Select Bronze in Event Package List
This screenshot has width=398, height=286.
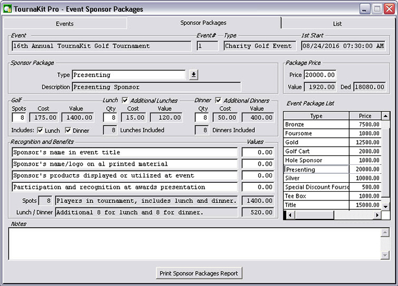click(316, 125)
